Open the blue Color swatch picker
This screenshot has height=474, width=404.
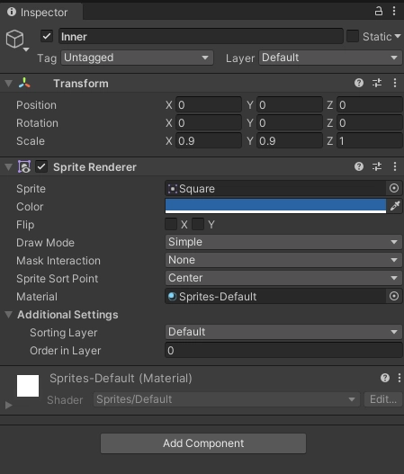tap(275, 206)
